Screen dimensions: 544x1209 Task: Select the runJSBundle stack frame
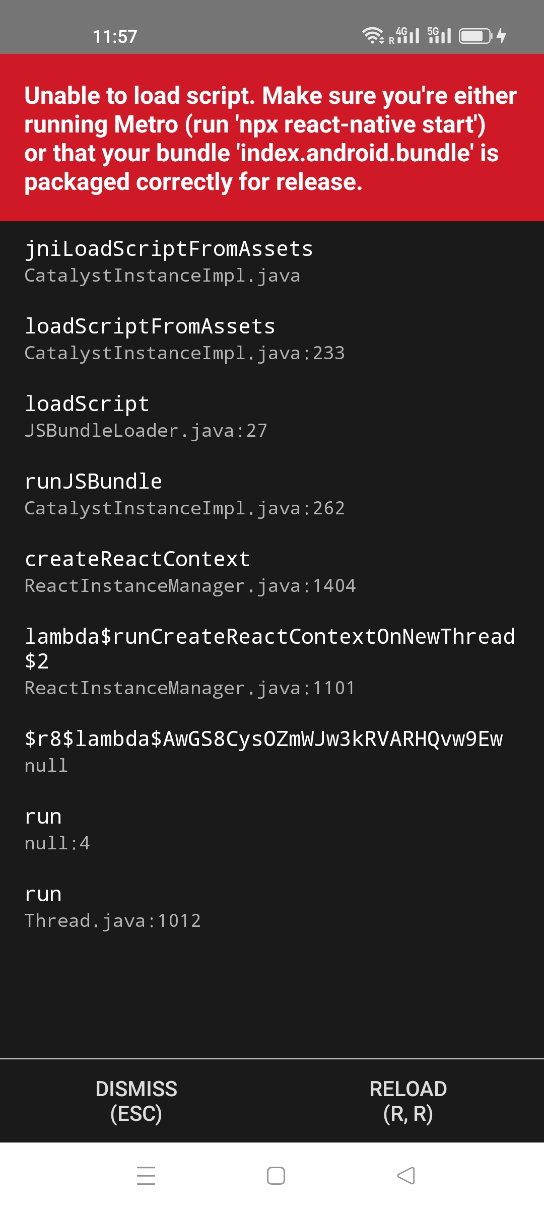pos(272,494)
